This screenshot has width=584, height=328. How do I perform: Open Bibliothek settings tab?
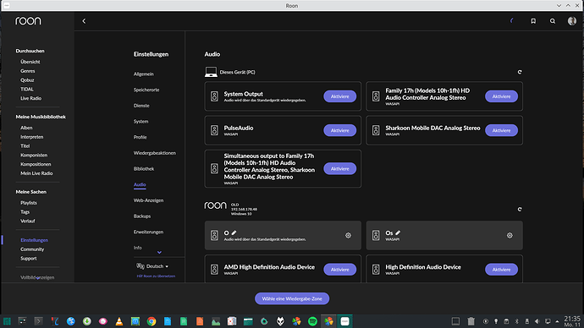[144, 169]
